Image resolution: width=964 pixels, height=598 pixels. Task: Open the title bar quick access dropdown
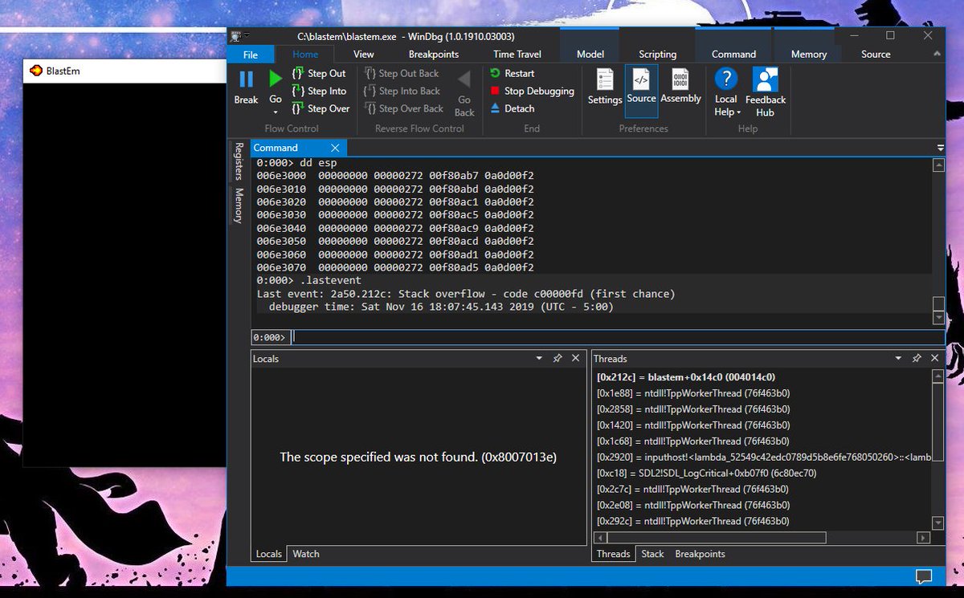click(247, 36)
